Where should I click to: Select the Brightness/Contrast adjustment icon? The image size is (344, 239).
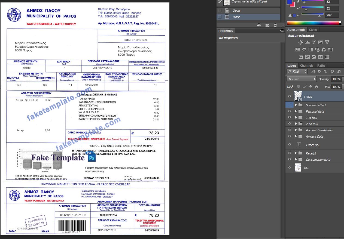pyautogui.click(x=301, y=42)
